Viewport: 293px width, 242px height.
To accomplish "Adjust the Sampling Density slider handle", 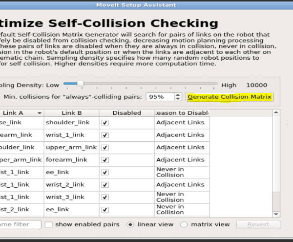I will 81,84.
